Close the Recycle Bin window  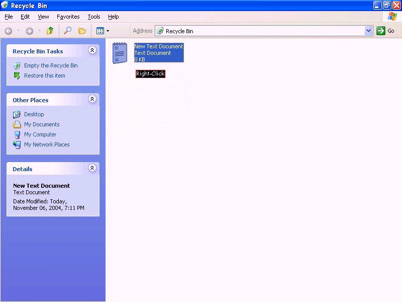396,5
